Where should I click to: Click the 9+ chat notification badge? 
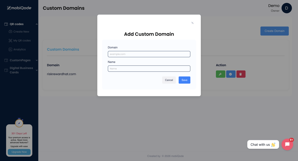pos(291,140)
